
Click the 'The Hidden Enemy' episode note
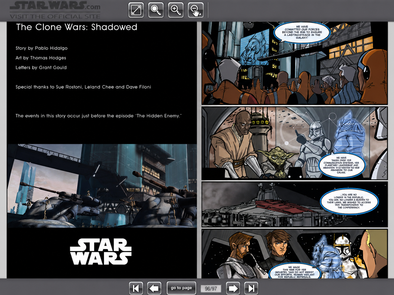pos(98,116)
